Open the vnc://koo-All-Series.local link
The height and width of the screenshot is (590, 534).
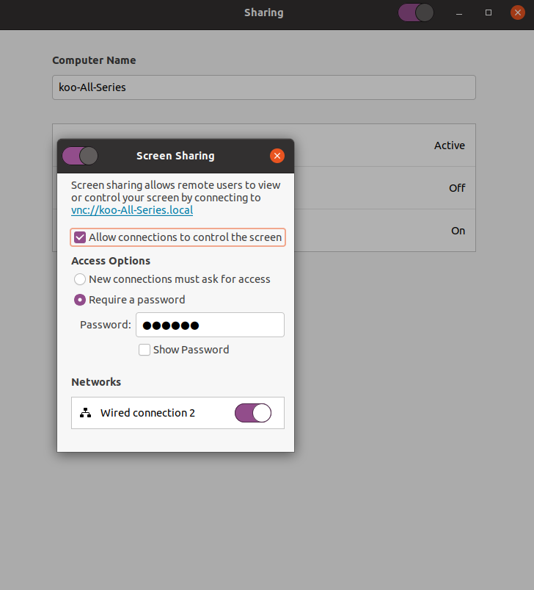coord(132,210)
